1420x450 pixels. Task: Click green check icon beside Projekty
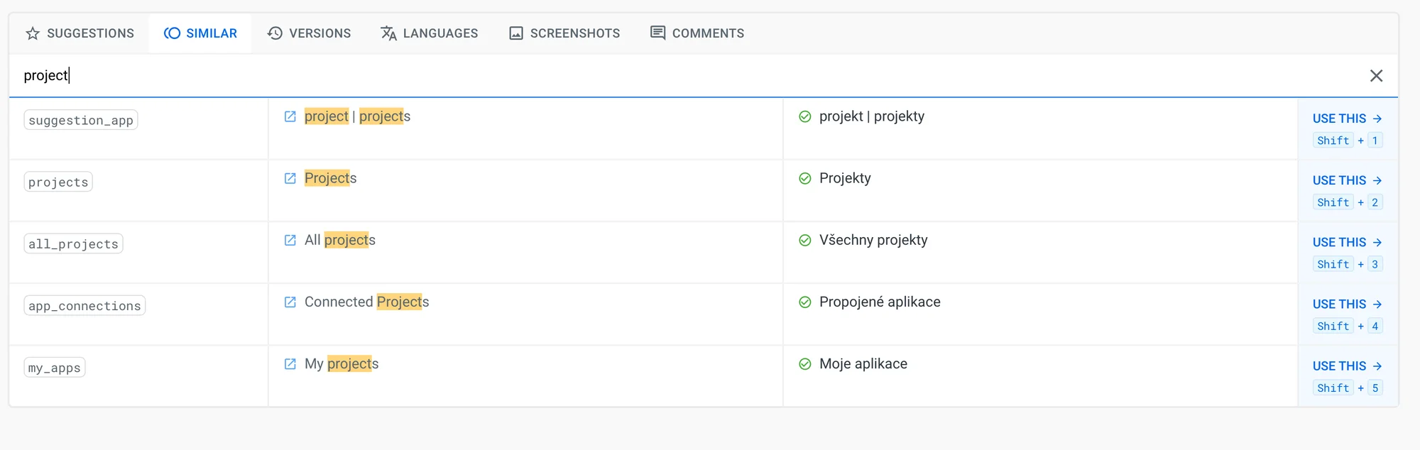tap(804, 178)
